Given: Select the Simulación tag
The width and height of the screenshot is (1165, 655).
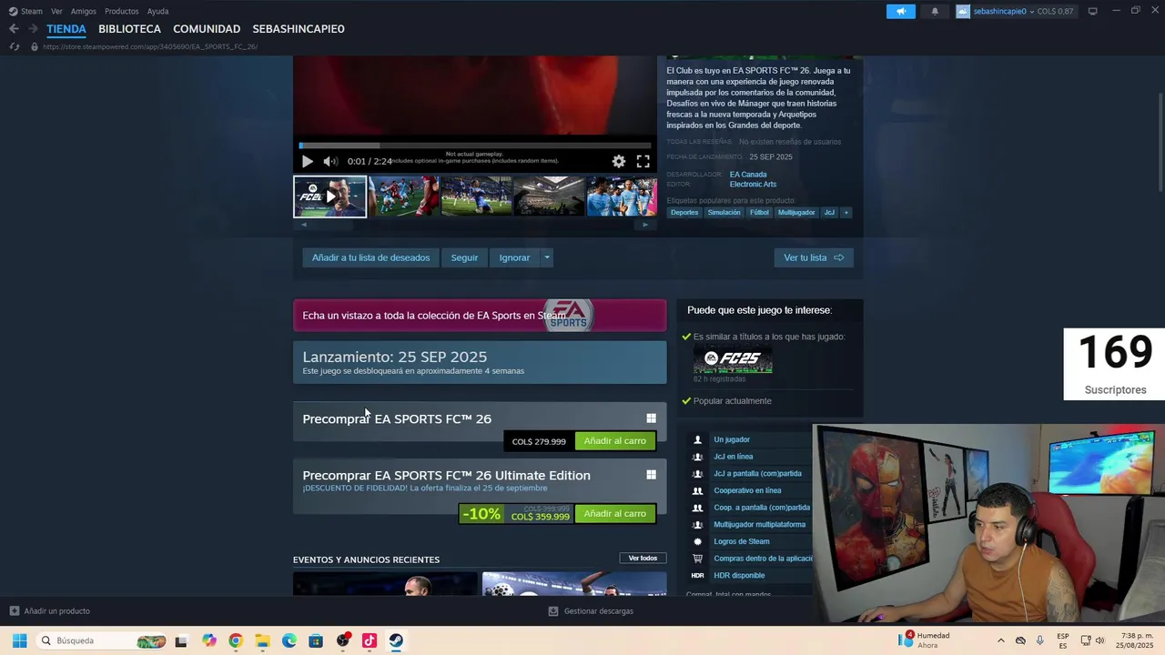Looking at the screenshot, I should pos(724,213).
